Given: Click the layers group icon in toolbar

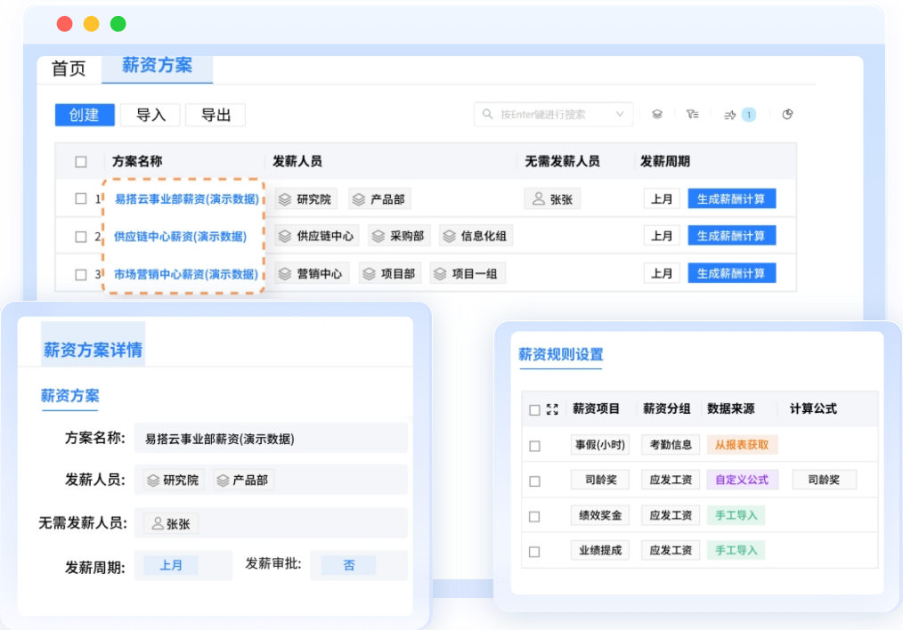Looking at the screenshot, I should tap(657, 115).
